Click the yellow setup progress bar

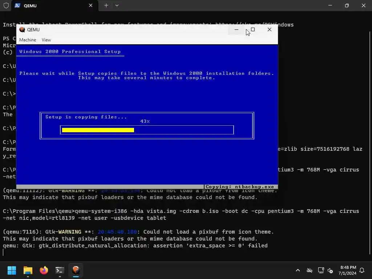pos(98,130)
